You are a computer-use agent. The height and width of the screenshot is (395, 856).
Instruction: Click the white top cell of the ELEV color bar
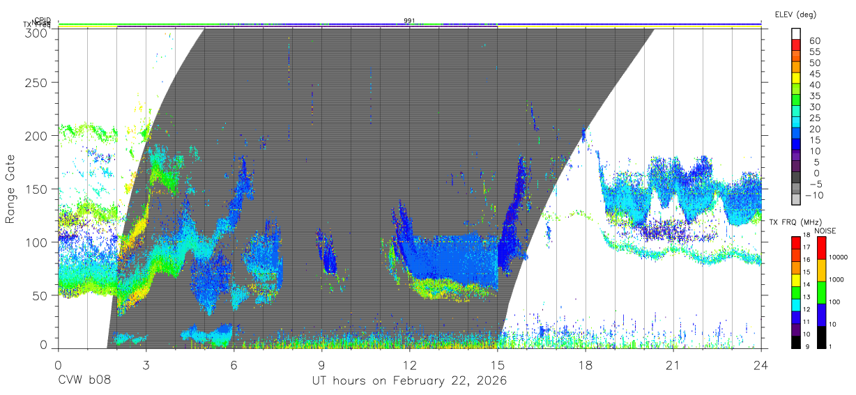pyautogui.click(x=796, y=33)
